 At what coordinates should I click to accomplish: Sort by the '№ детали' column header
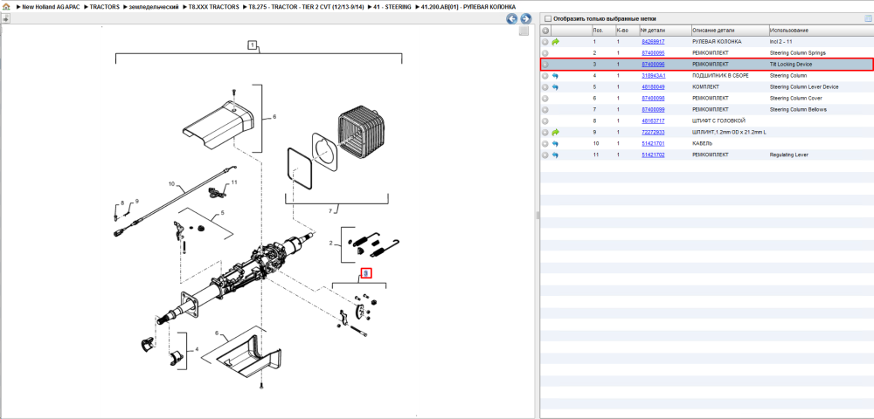point(664,31)
